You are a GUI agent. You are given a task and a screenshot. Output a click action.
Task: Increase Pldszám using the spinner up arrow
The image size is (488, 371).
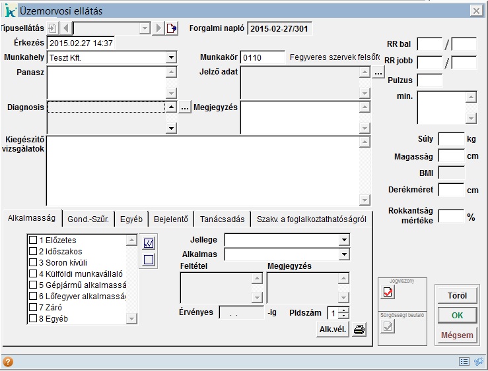click(x=344, y=310)
